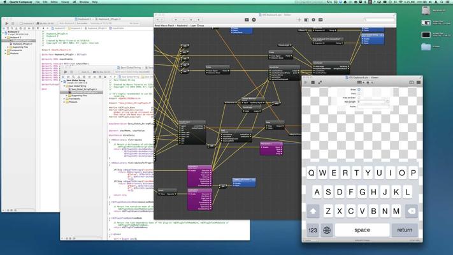Open the Viewer menu
The height and width of the screenshot is (255, 453).
65,2
